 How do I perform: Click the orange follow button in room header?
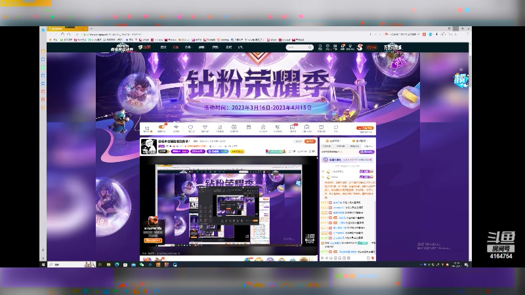click(310, 142)
